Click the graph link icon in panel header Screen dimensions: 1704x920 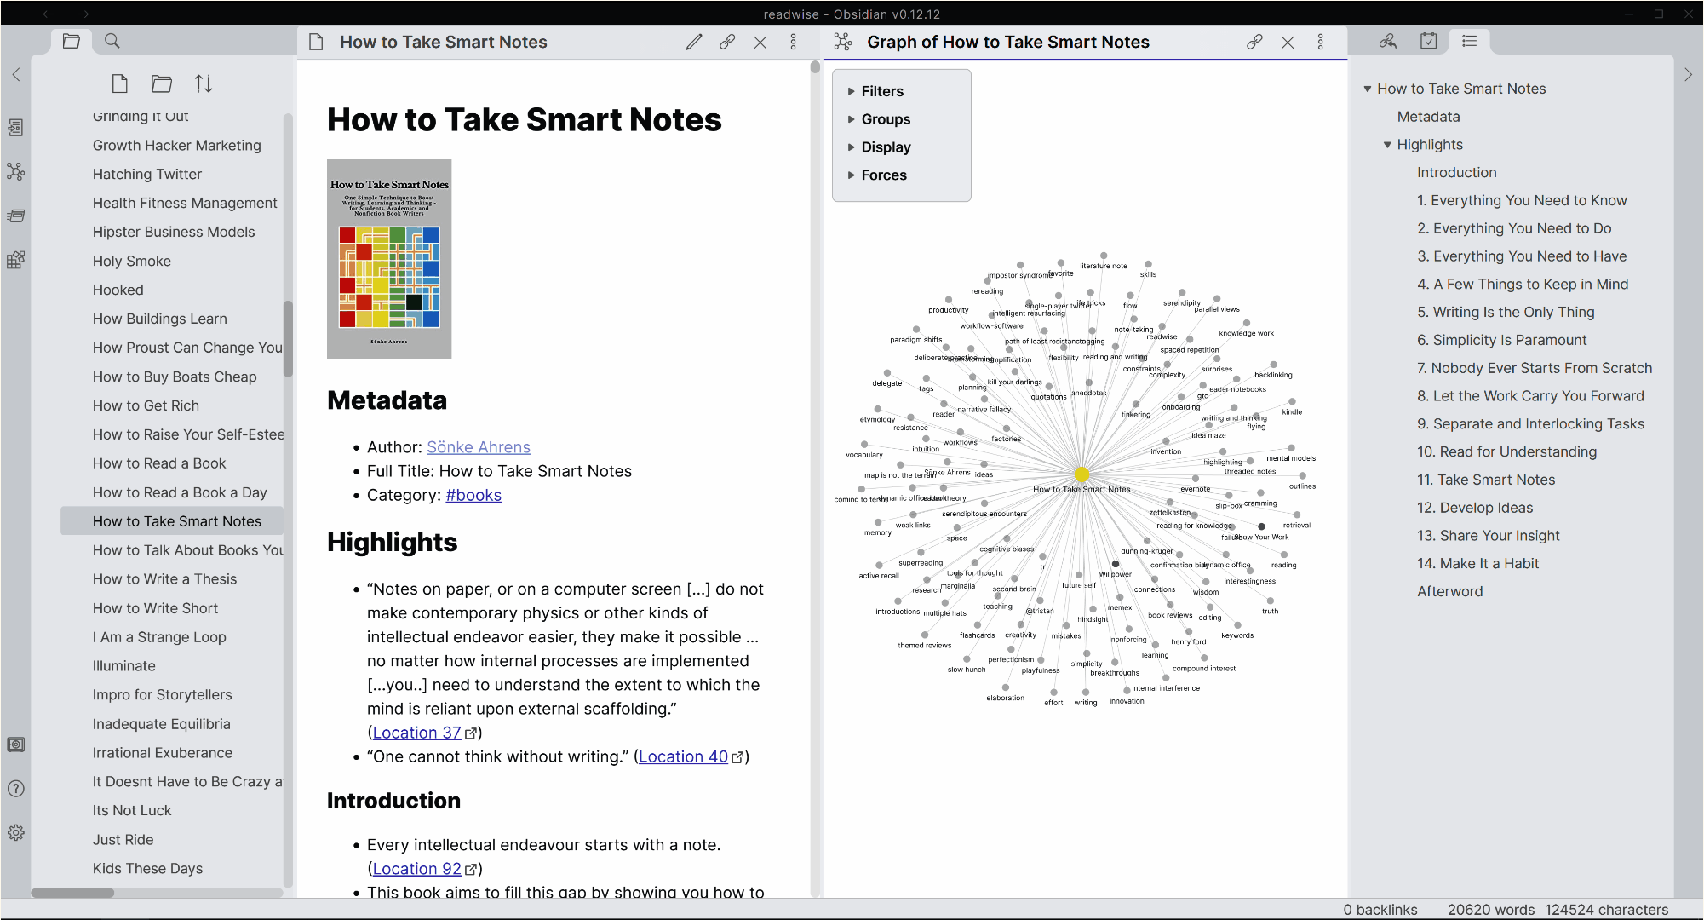(1253, 41)
